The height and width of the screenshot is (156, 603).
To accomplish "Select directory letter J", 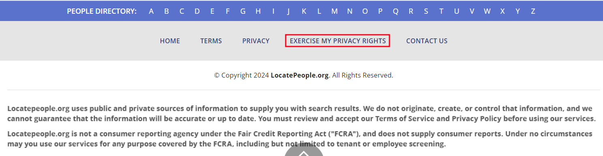I will pyautogui.click(x=289, y=11).
